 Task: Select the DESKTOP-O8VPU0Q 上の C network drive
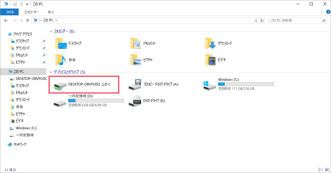tap(84, 85)
